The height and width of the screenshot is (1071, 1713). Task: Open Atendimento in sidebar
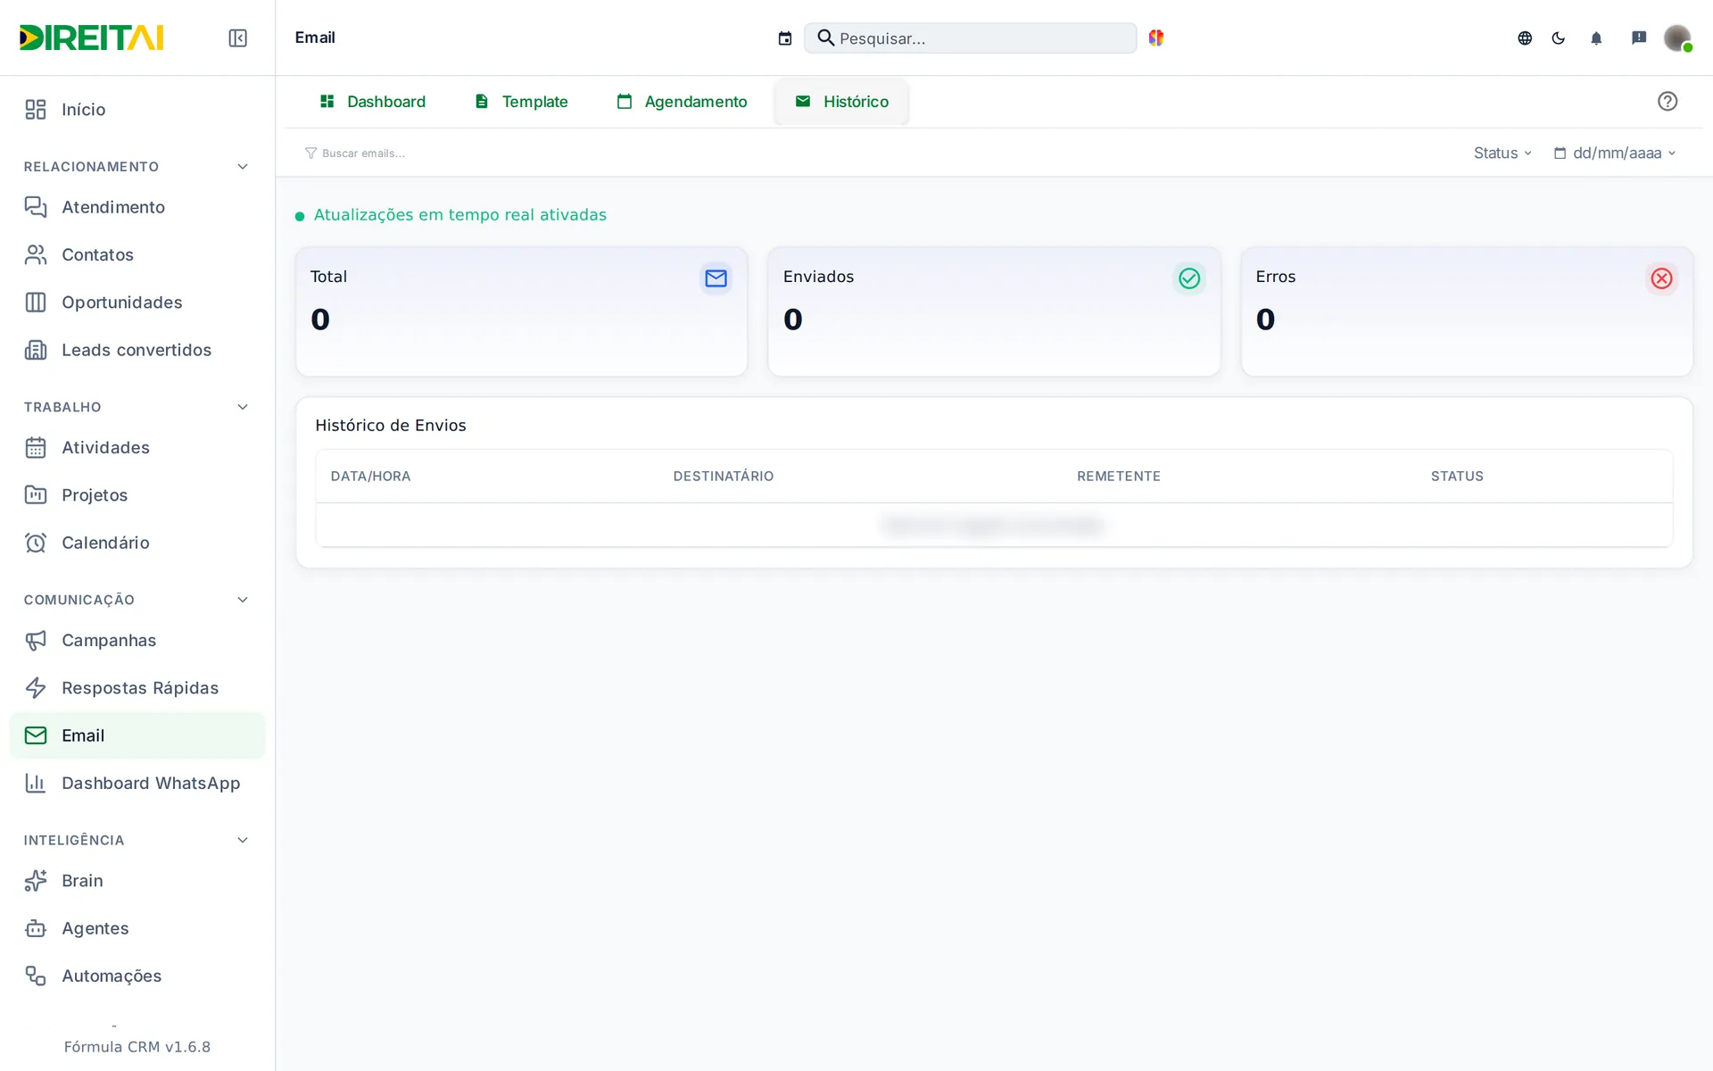coord(137,207)
